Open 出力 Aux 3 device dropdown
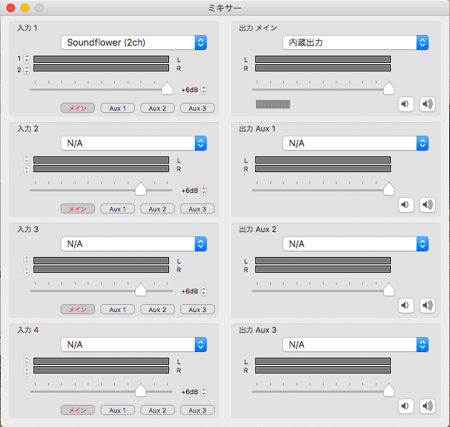 (356, 344)
